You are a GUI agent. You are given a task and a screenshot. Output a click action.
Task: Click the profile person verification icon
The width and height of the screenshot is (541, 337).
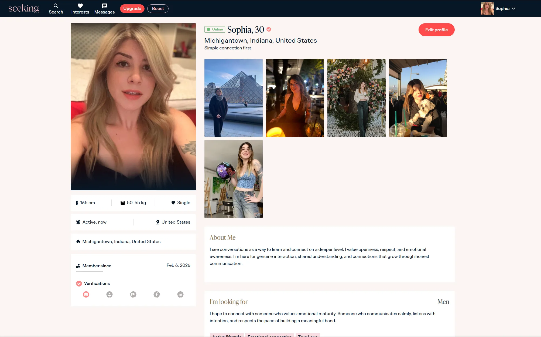tap(109, 294)
